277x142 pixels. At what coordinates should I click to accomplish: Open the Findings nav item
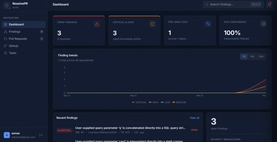[23, 32]
